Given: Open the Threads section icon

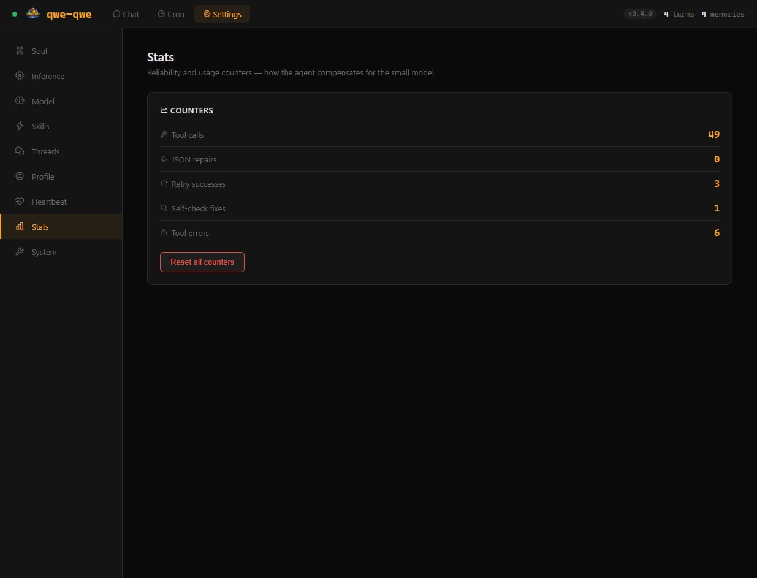Looking at the screenshot, I should pos(20,151).
